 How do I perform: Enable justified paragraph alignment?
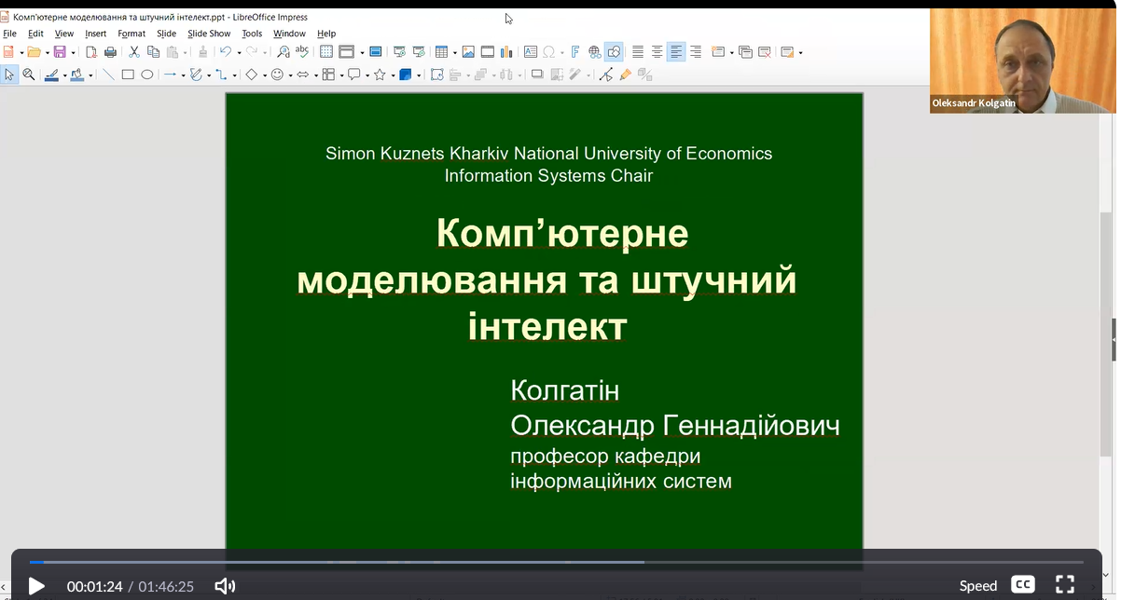[638, 52]
